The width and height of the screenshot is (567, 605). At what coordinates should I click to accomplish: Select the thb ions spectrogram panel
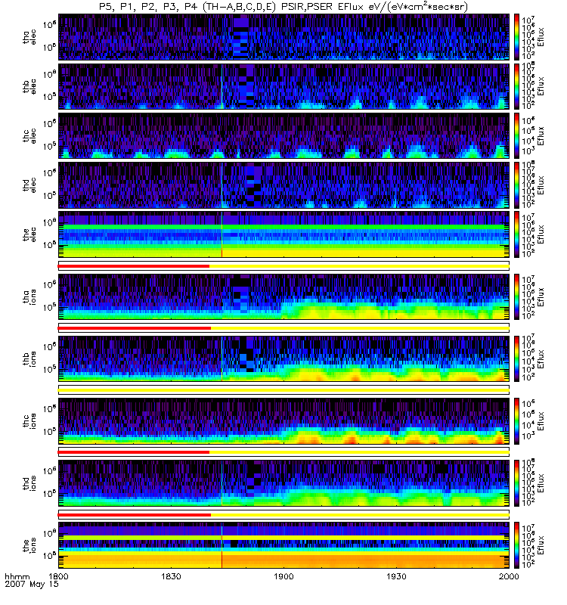(x=283, y=358)
